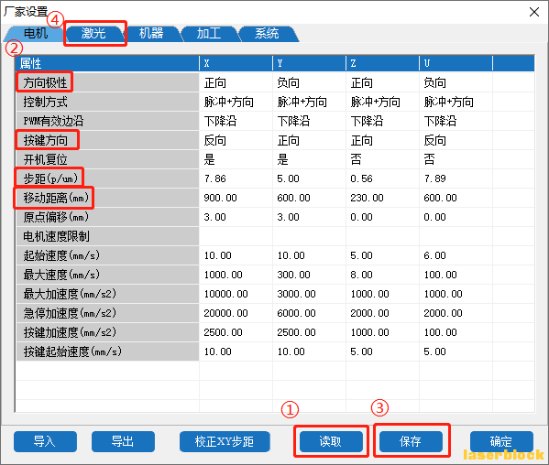Edit U axis 最大速度 value 100.00
The image size is (549, 465).
pyautogui.click(x=456, y=275)
